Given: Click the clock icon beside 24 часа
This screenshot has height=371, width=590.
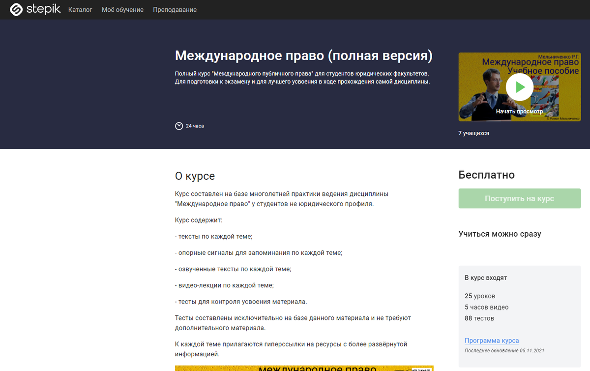Looking at the screenshot, I should 179,126.
